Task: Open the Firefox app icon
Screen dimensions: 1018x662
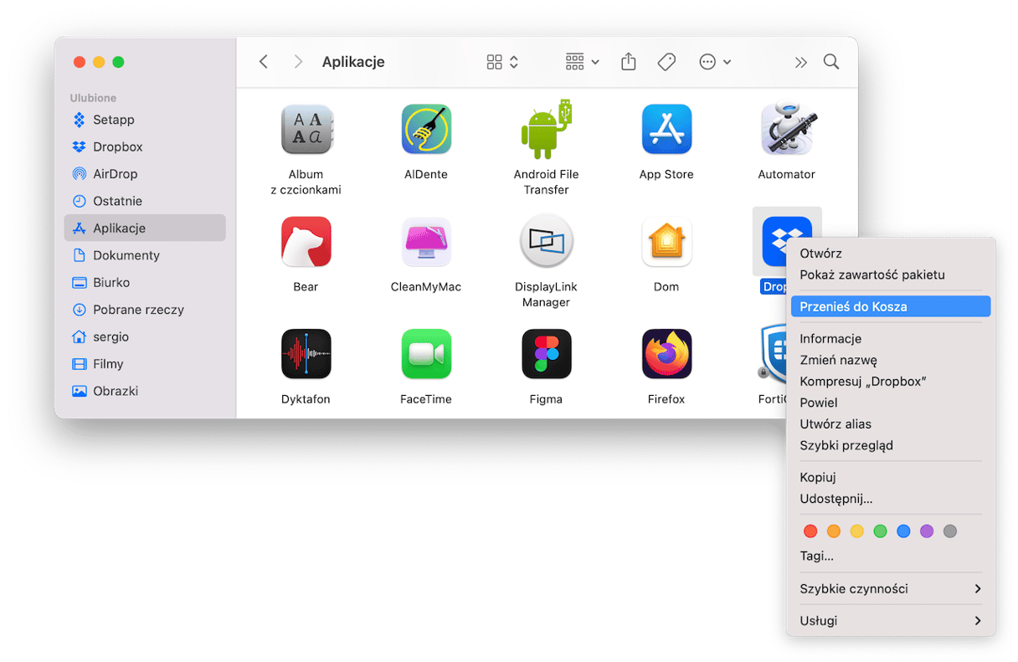Action: tap(666, 354)
